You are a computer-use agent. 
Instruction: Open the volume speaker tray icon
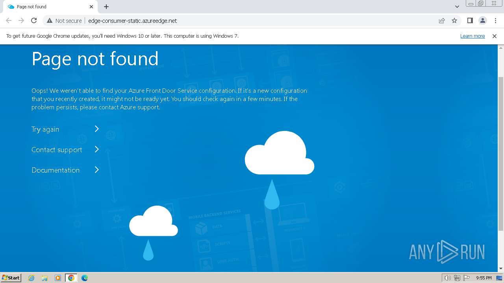coord(447,278)
